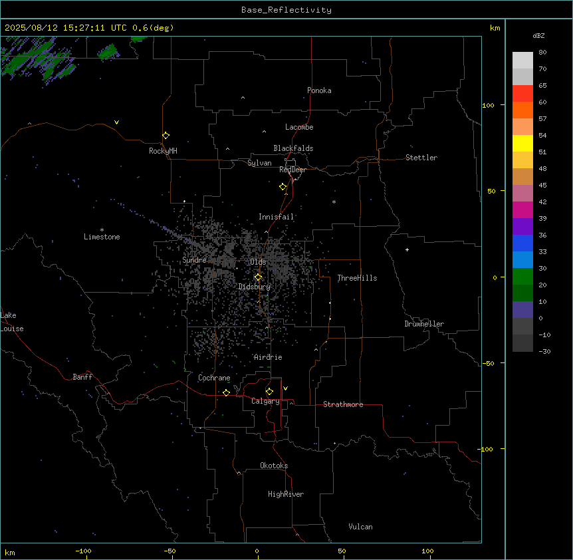Click the white plus marker north of Drumheller

coord(407,249)
